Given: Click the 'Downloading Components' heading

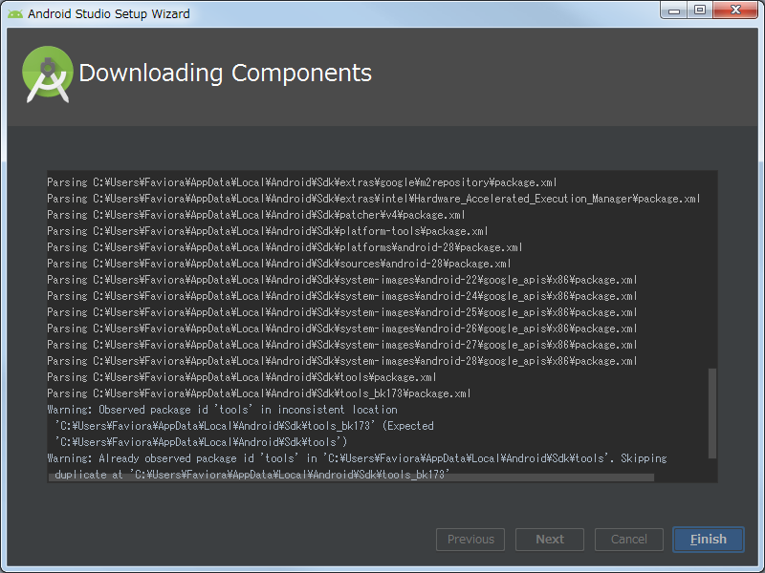Looking at the screenshot, I should (x=225, y=74).
